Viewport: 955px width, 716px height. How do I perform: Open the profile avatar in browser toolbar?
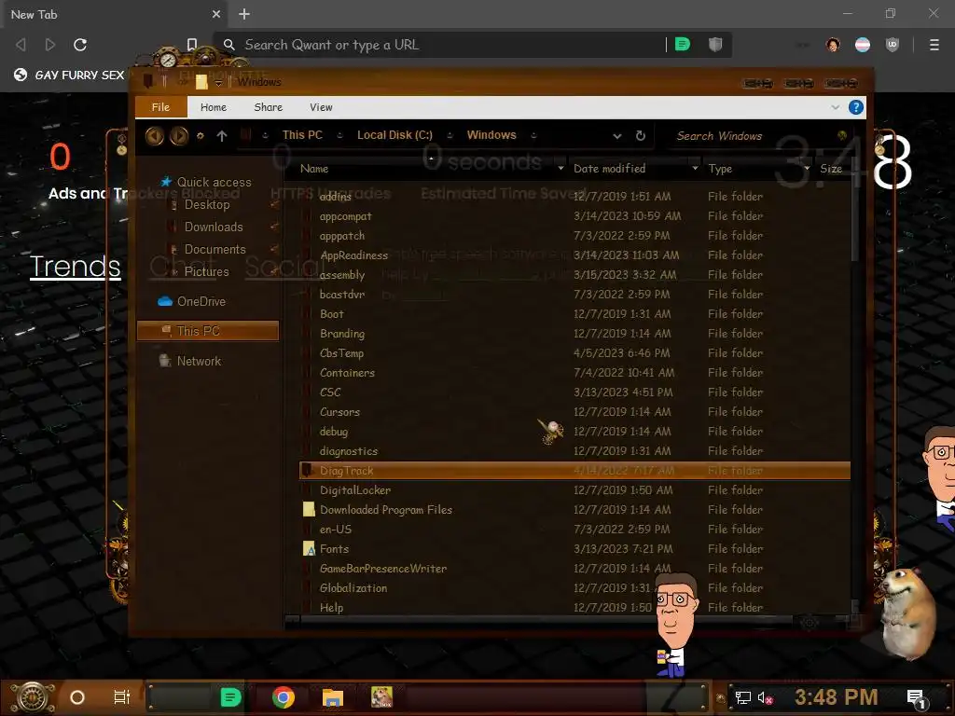pyautogui.click(x=833, y=45)
